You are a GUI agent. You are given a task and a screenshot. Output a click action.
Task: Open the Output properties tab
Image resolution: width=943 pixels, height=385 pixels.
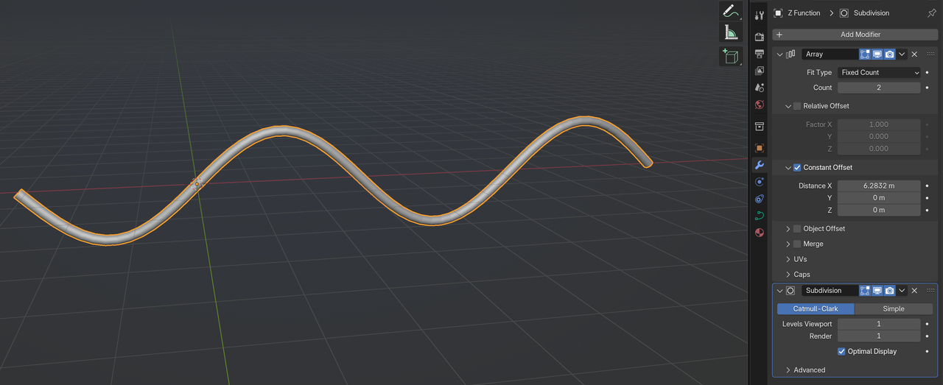pyautogui.click(x=760, y=54)
